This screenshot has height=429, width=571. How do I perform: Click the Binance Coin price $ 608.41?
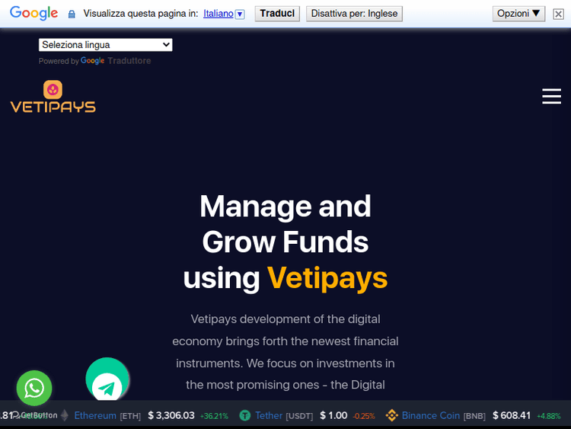point(512,415)
